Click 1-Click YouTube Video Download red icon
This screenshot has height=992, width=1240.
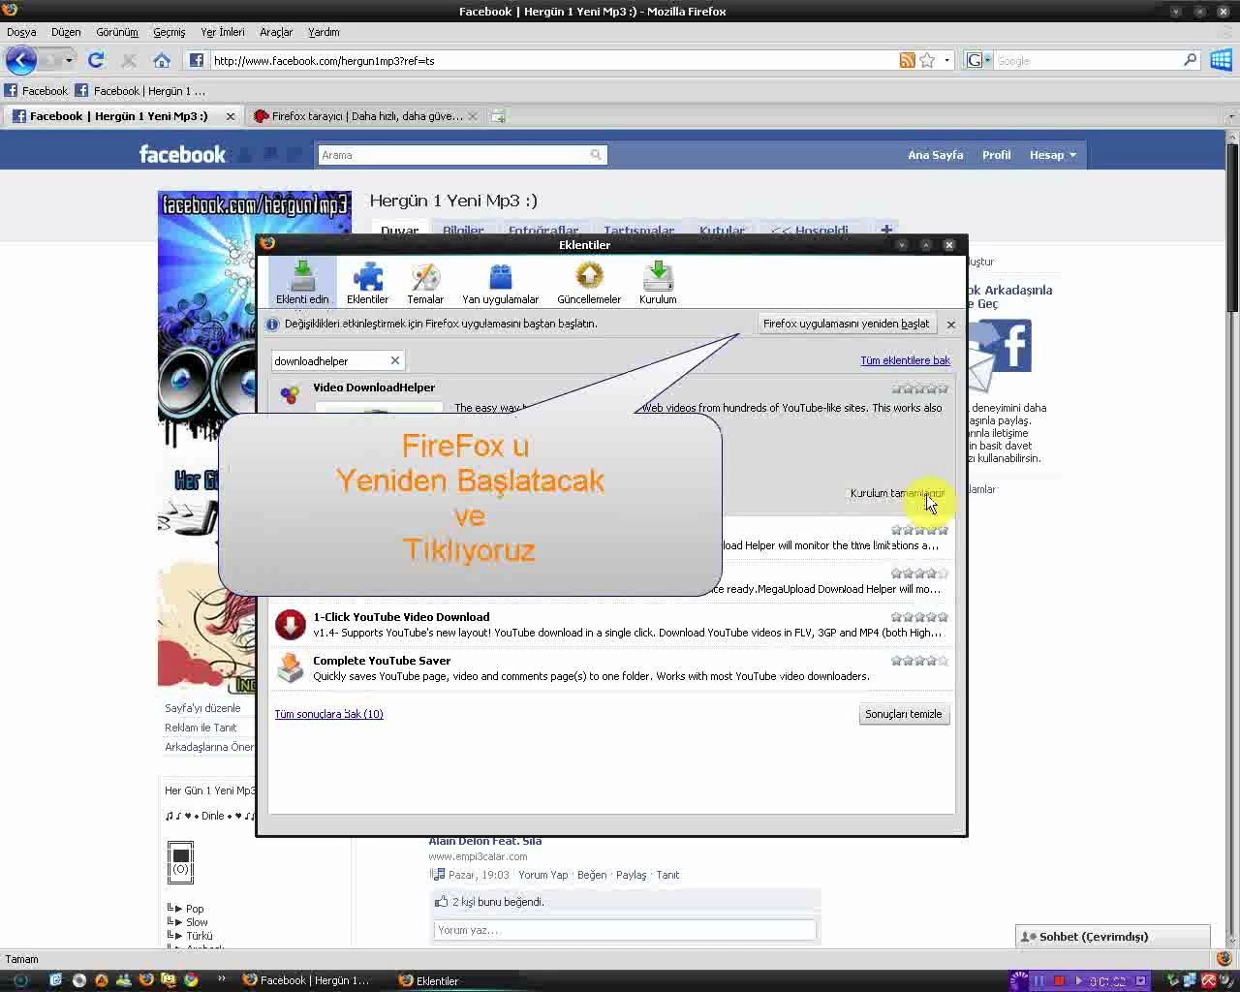coord(290,625)
